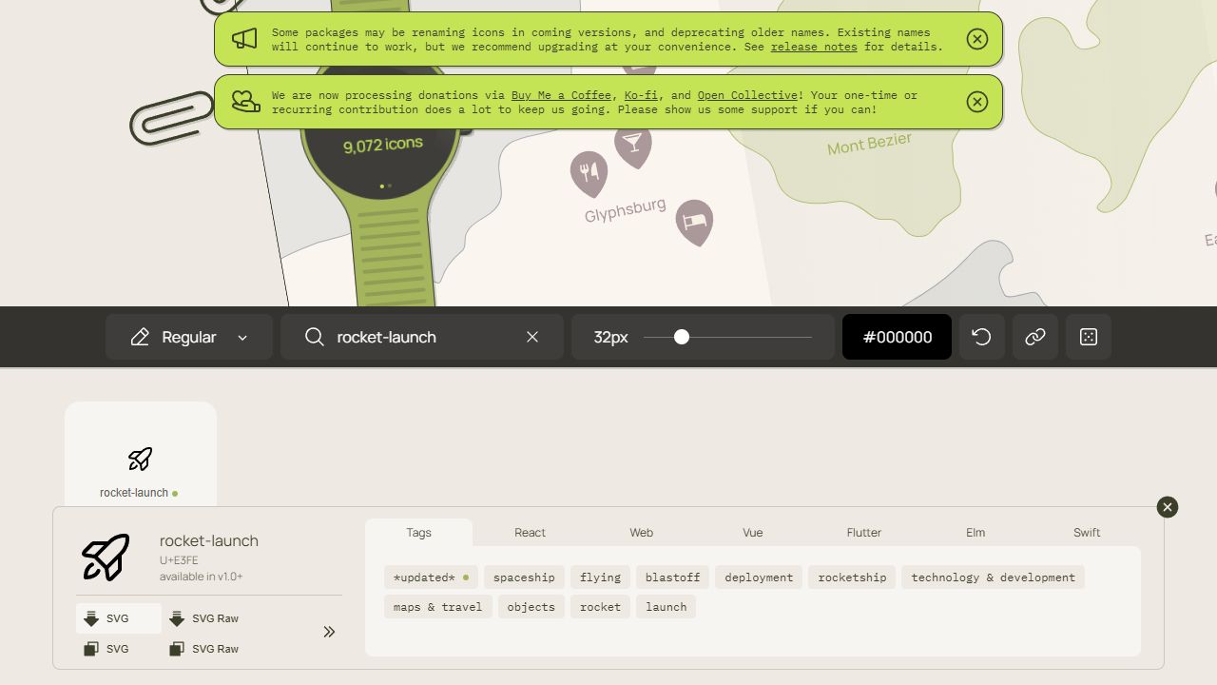Dismiss the icon renaming notice banner
Viewport: 1217px width, 685px height.
tap(976, 39)
